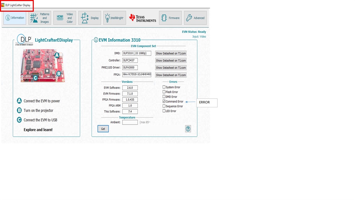Click the EVM Status: Ready text
Screen dimensions: 355x200
pyautogui.click(x=194, y=32)
